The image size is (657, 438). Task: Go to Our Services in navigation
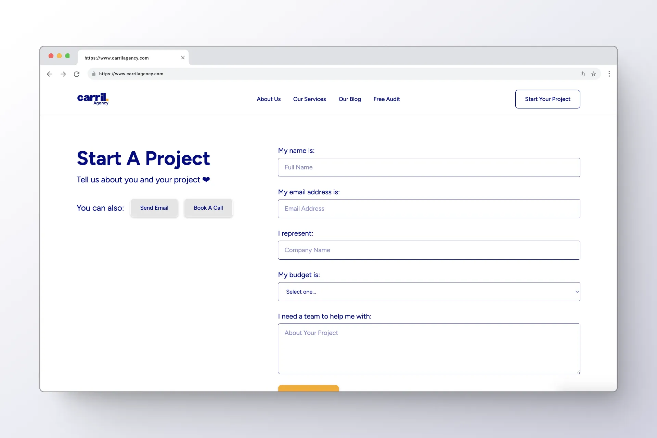coord(309,99)
